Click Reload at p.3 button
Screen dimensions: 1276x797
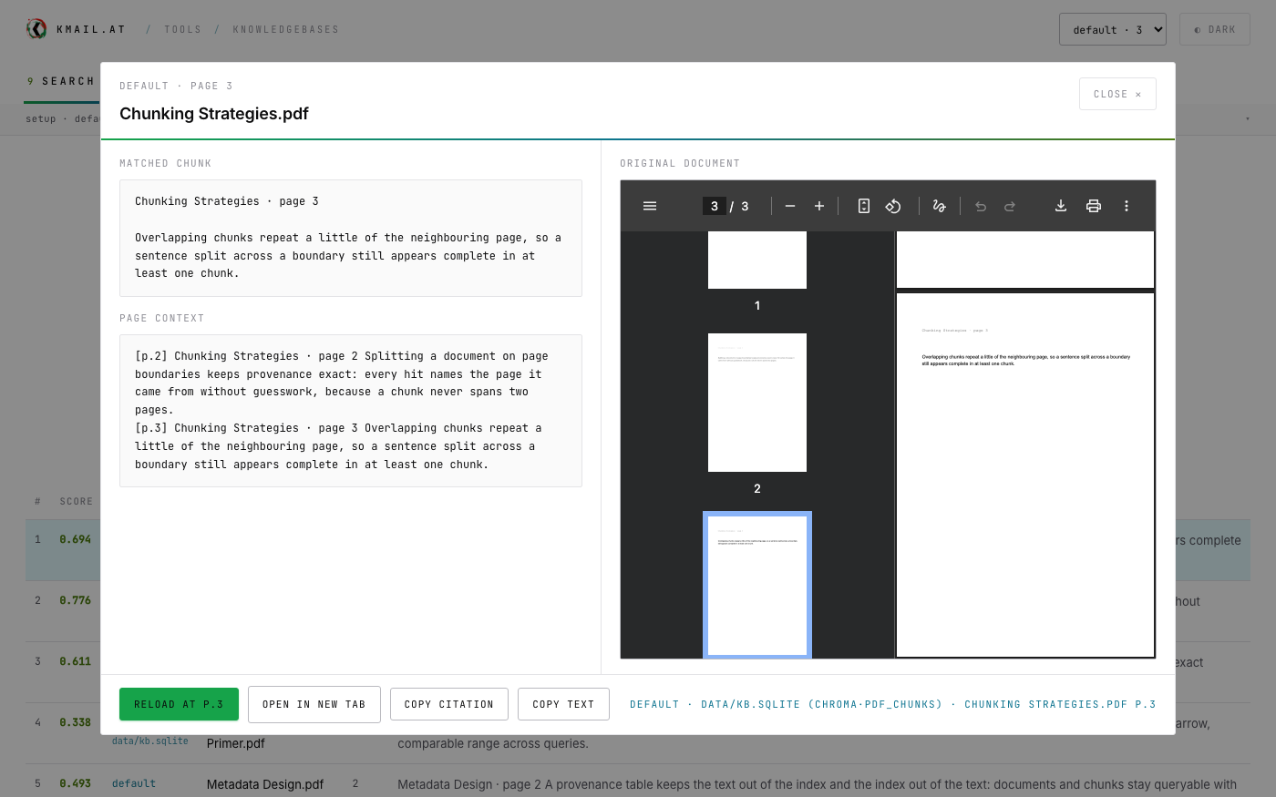click(x=179, y=704)
